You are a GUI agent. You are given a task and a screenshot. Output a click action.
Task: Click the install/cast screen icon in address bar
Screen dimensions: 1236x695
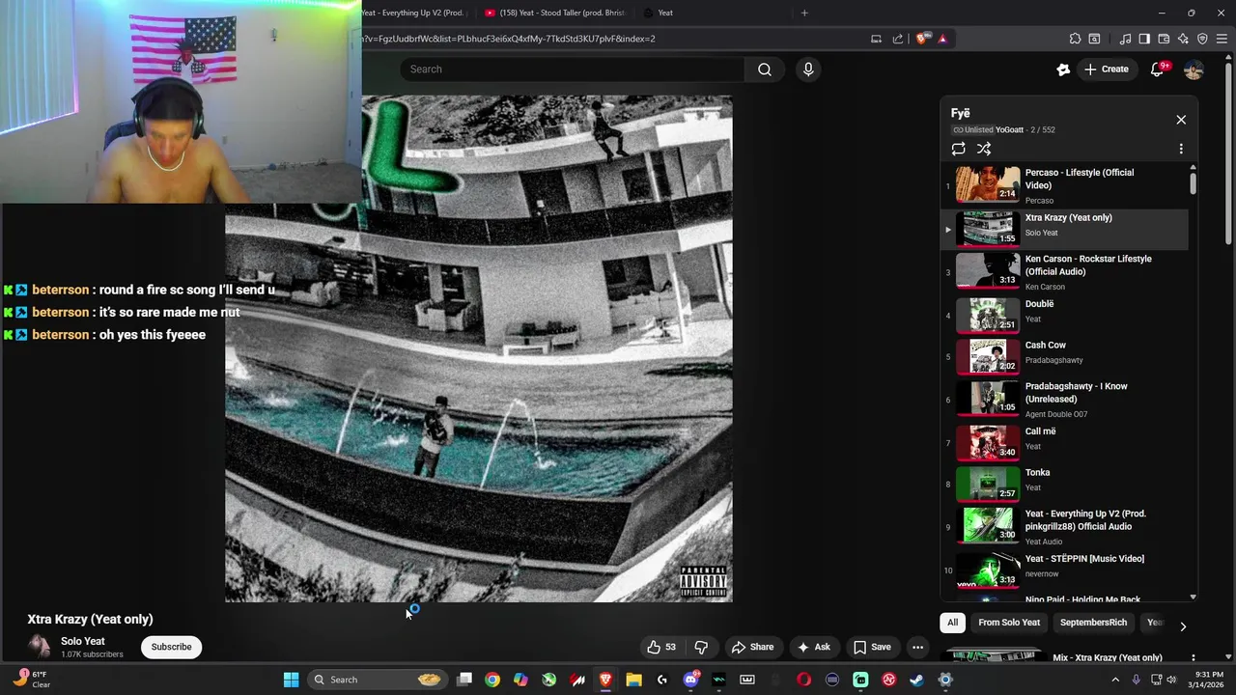876,39
